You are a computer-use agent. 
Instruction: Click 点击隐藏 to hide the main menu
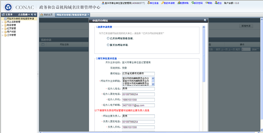(24, 15)
